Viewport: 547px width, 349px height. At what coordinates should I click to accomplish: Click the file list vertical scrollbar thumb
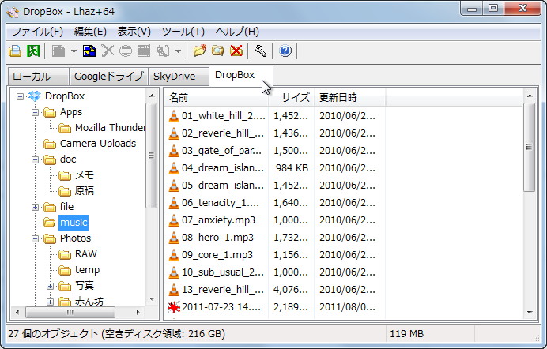coord(529,147)
